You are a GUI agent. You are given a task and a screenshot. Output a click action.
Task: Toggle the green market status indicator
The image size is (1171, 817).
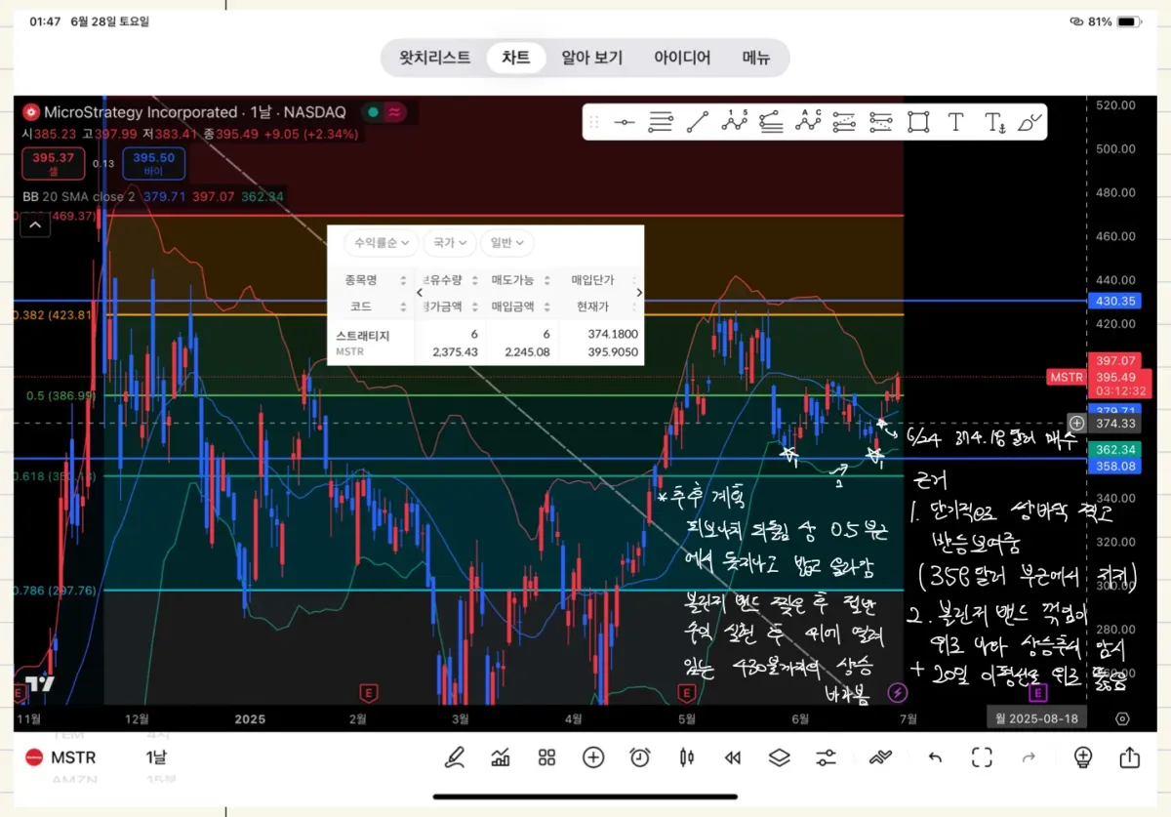click(x=372, y=112)
